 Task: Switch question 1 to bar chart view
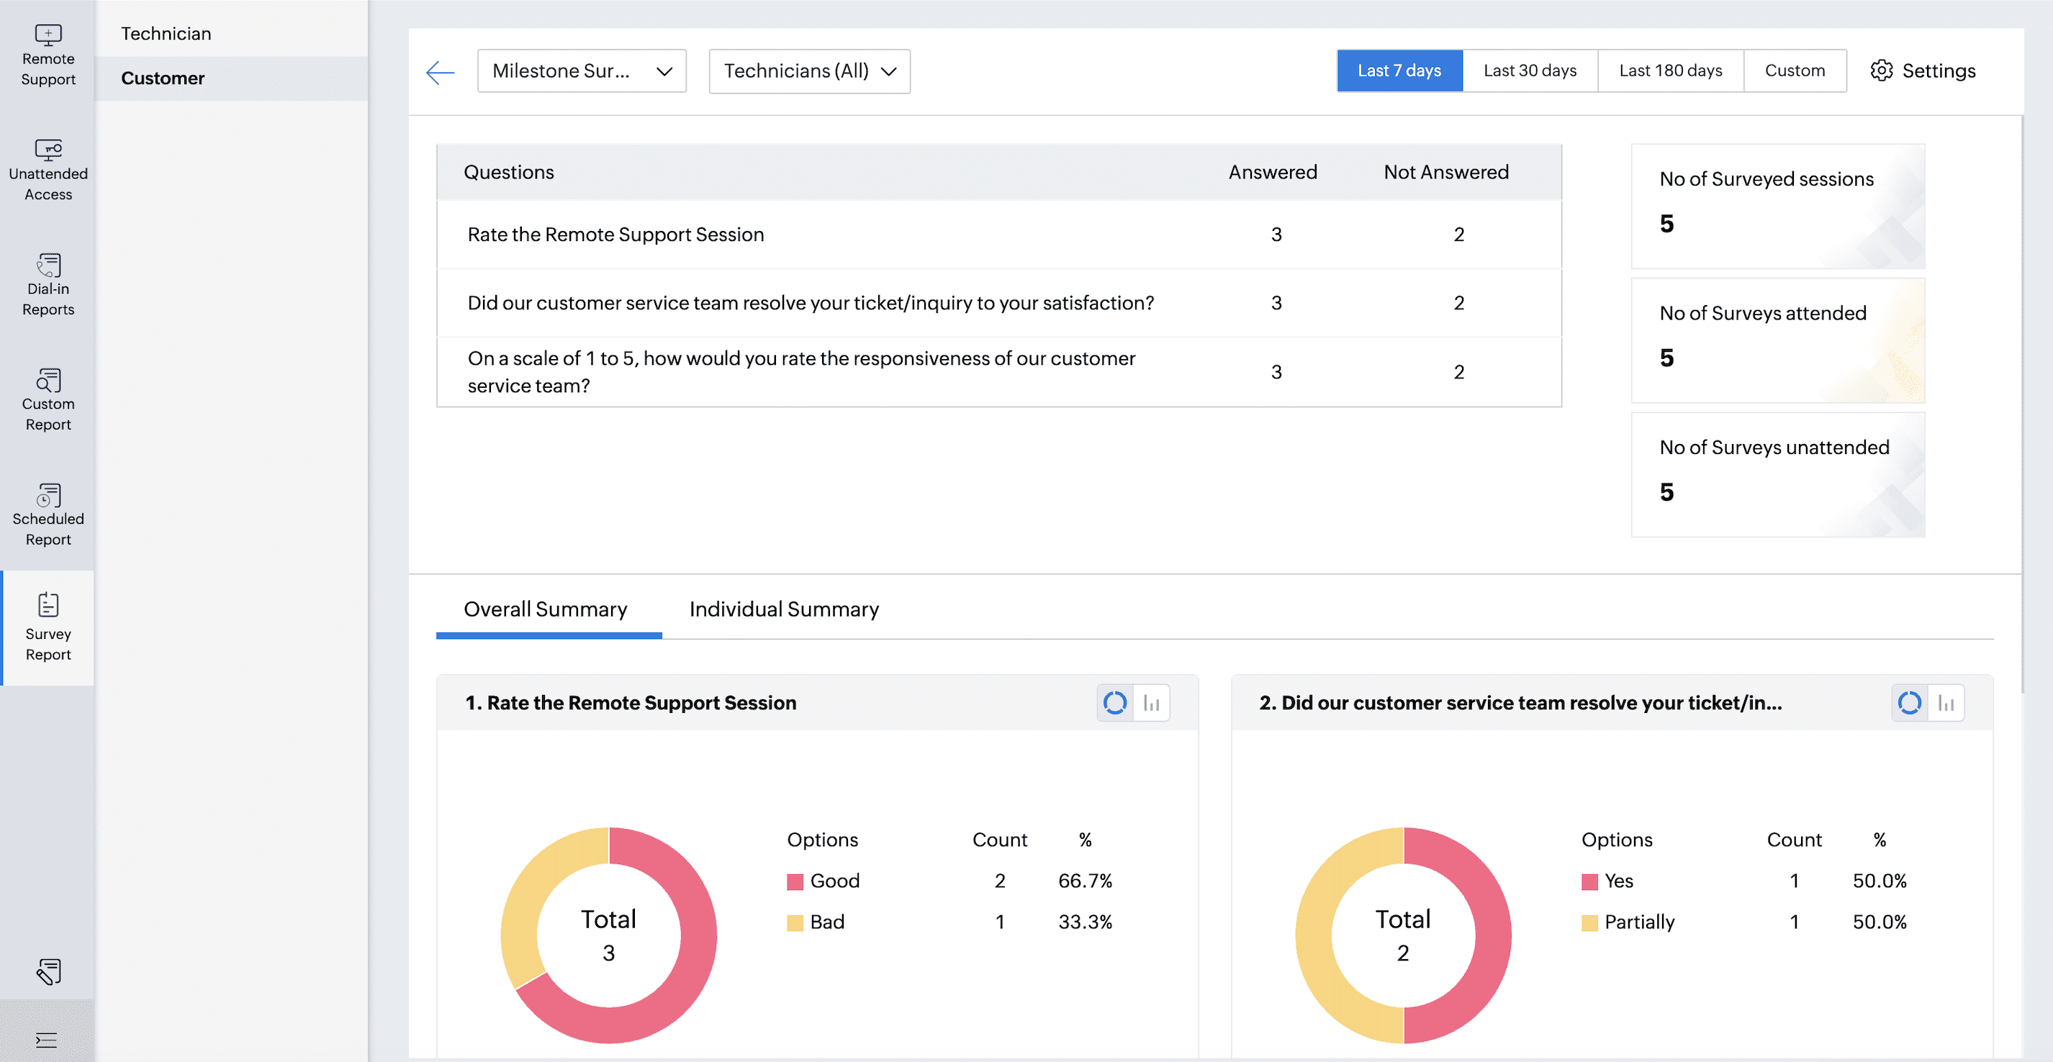pos(1151,703)
